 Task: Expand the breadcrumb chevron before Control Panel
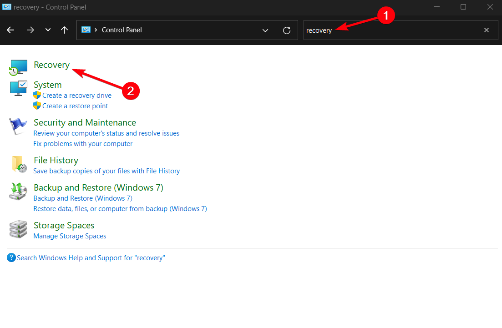pos(96,30)
